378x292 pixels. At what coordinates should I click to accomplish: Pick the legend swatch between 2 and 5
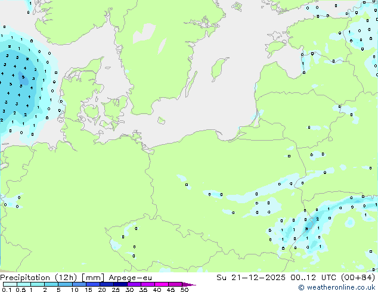pos(51,284)
